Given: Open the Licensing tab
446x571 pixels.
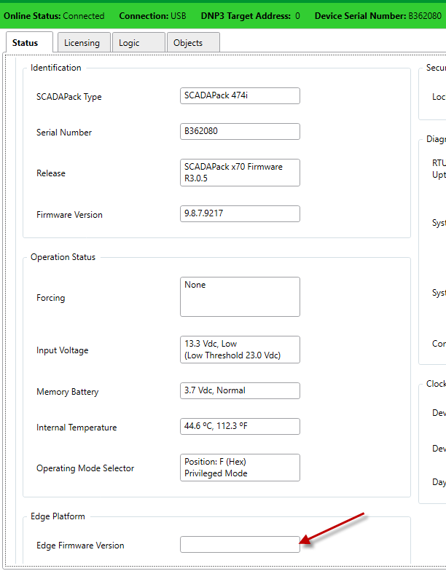Looking at the screenshot, I should pos(84,42).
